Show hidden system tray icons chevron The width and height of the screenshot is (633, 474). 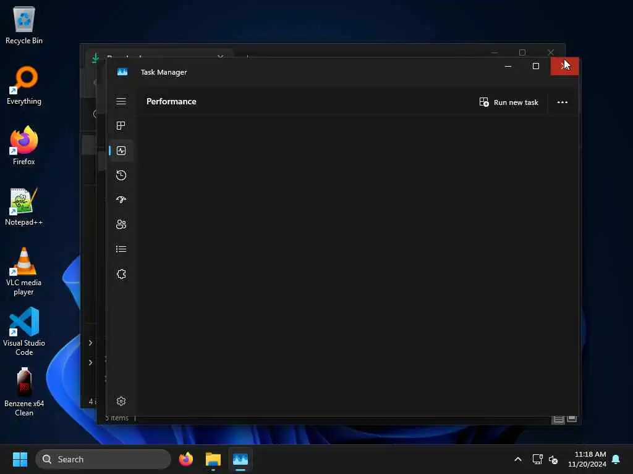tap(518, 459)
